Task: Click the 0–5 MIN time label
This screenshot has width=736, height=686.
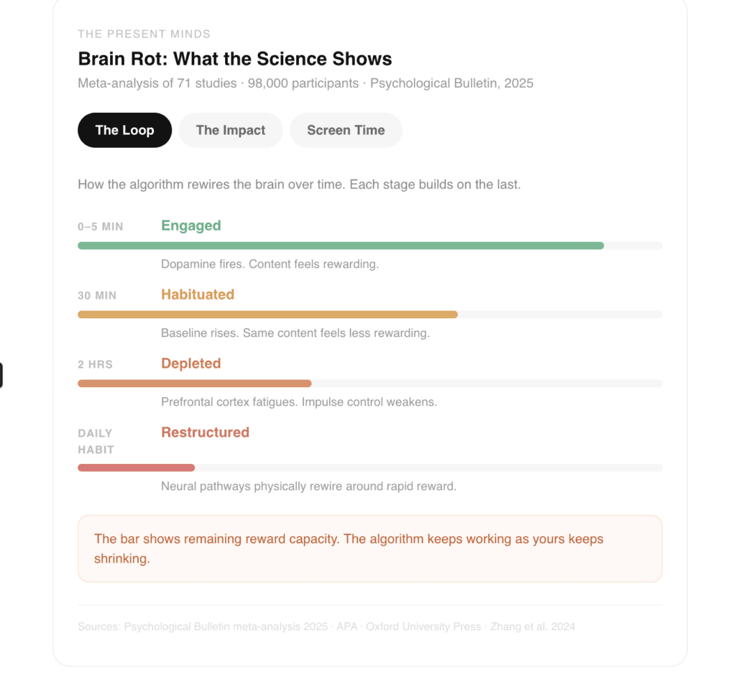Action: tap(101, 227)
